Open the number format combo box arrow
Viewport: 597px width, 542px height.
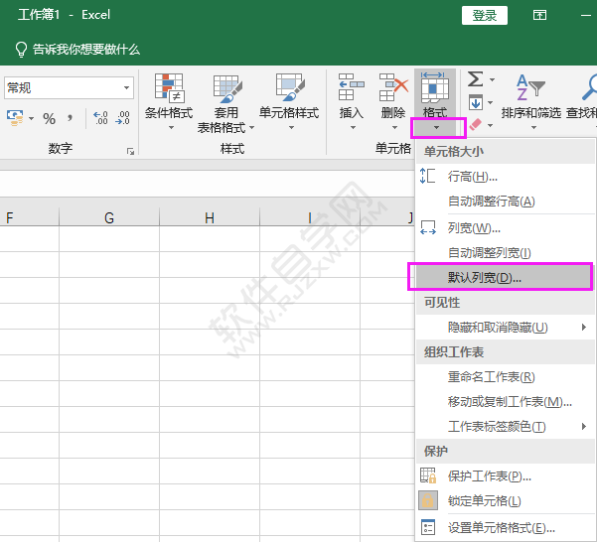click(x=126, y=88)
